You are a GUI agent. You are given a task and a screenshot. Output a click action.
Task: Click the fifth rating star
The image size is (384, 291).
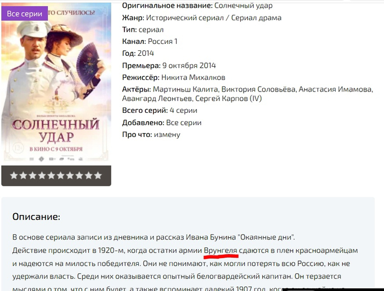[52, 175]
